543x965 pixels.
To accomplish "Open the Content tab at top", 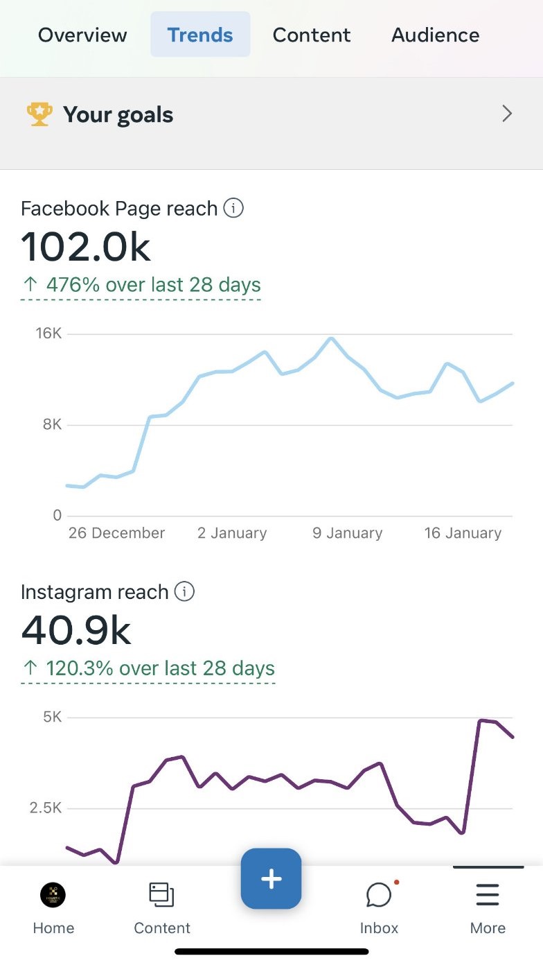I will 312,35.
